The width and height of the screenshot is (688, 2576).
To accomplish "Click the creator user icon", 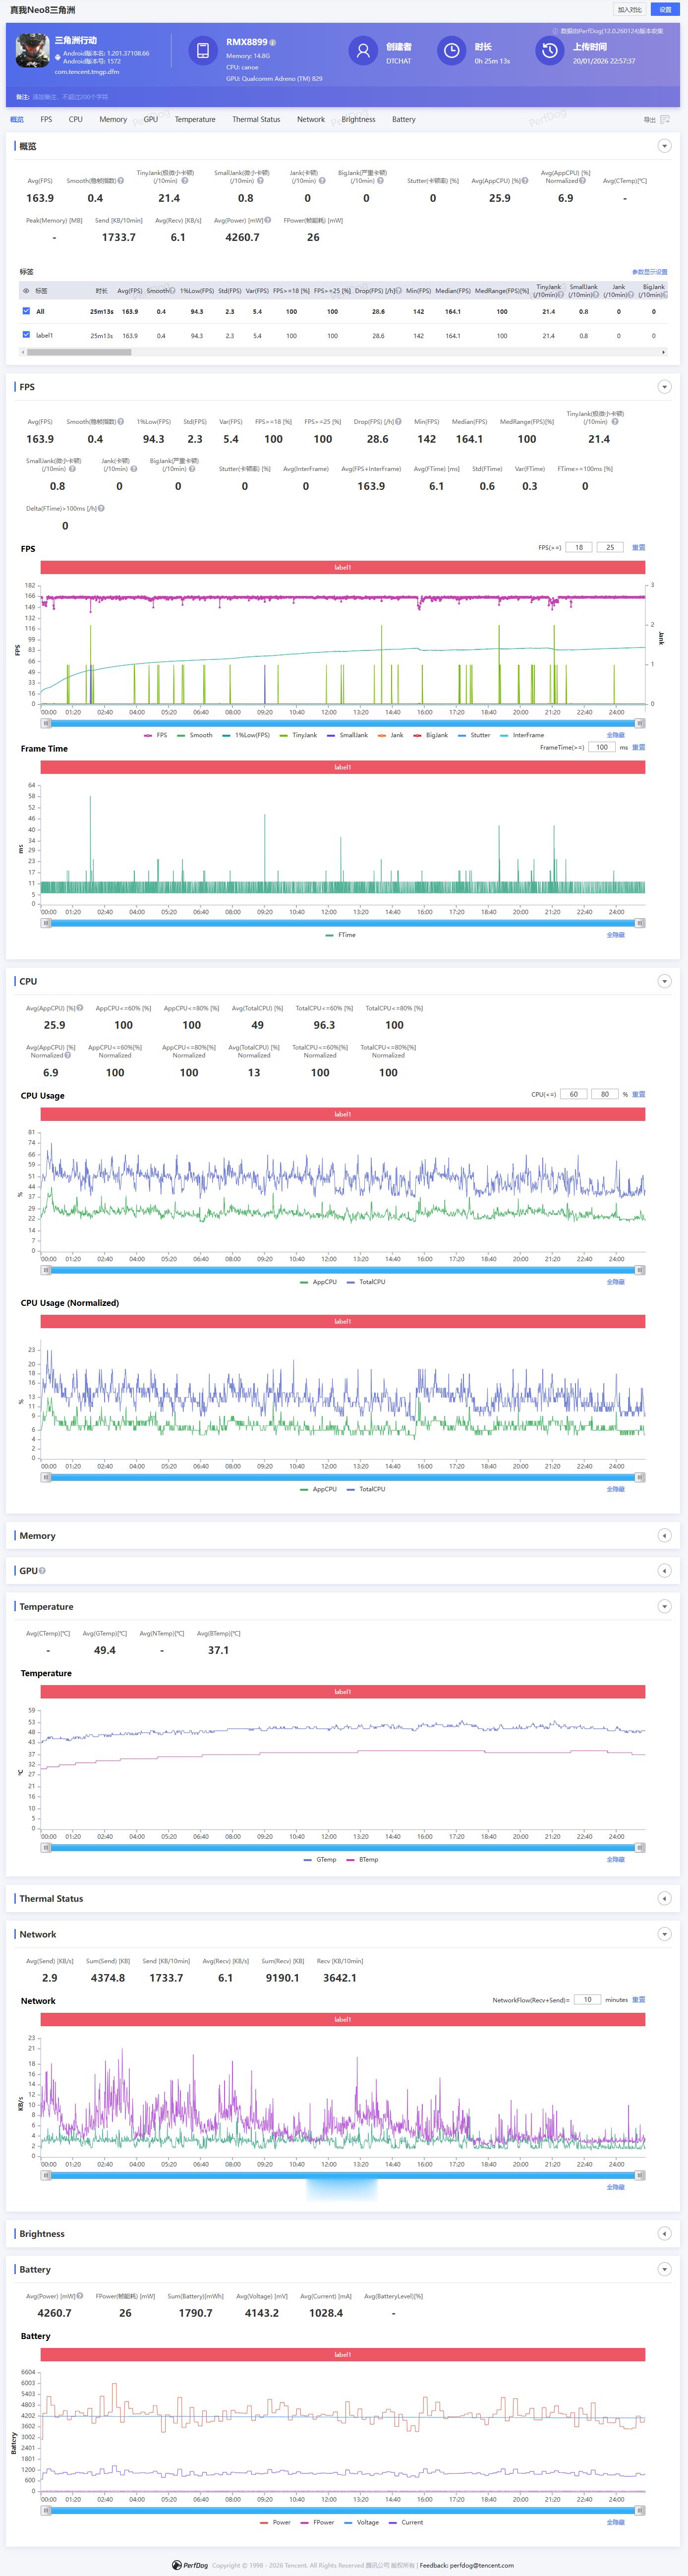I will coord(363,50).
